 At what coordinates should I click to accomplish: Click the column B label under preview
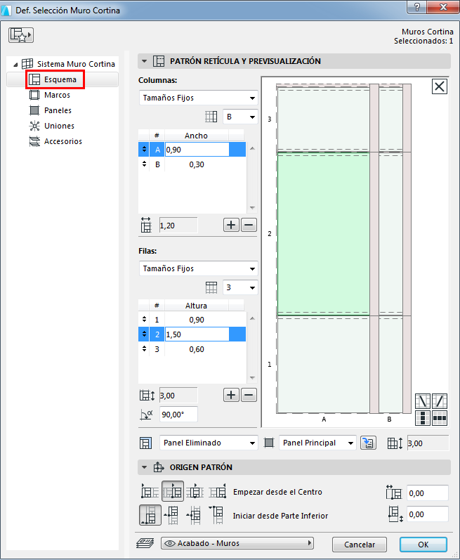pyautogui.click(x=389, y=419)
